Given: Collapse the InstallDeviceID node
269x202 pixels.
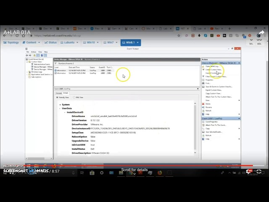Looking at the screenshot, I should (x=65, y=112).
